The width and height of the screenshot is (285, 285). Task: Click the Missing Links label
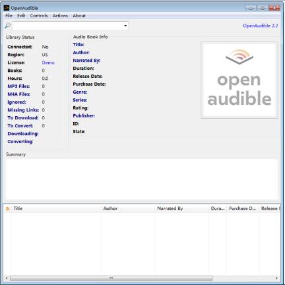(x=23, y=110)
